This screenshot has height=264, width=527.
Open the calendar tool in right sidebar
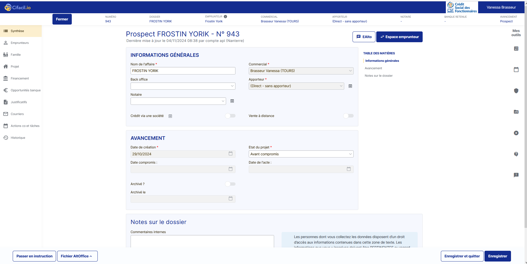[x=516, y=70]
